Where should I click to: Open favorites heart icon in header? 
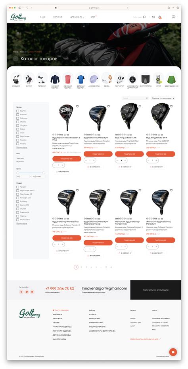(153, 17)
